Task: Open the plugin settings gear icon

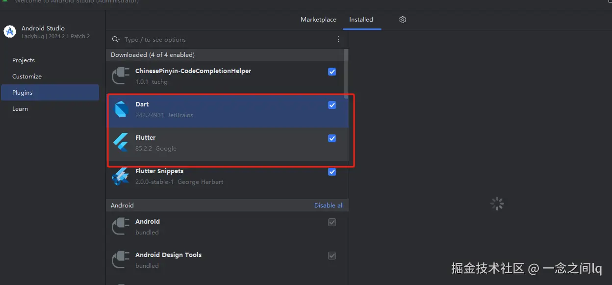Action: 403,20
